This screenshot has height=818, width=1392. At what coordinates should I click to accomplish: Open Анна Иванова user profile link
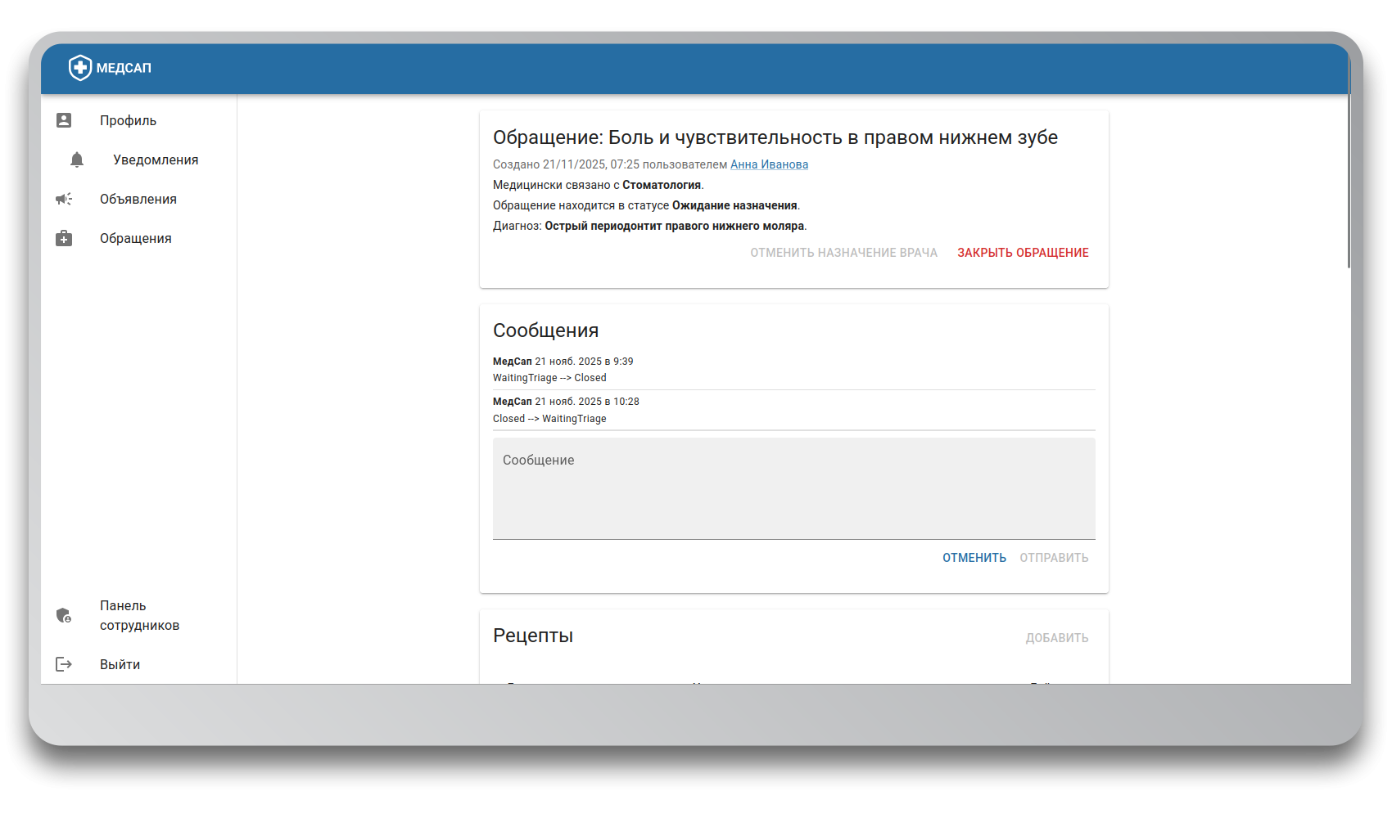pos(769,164)
